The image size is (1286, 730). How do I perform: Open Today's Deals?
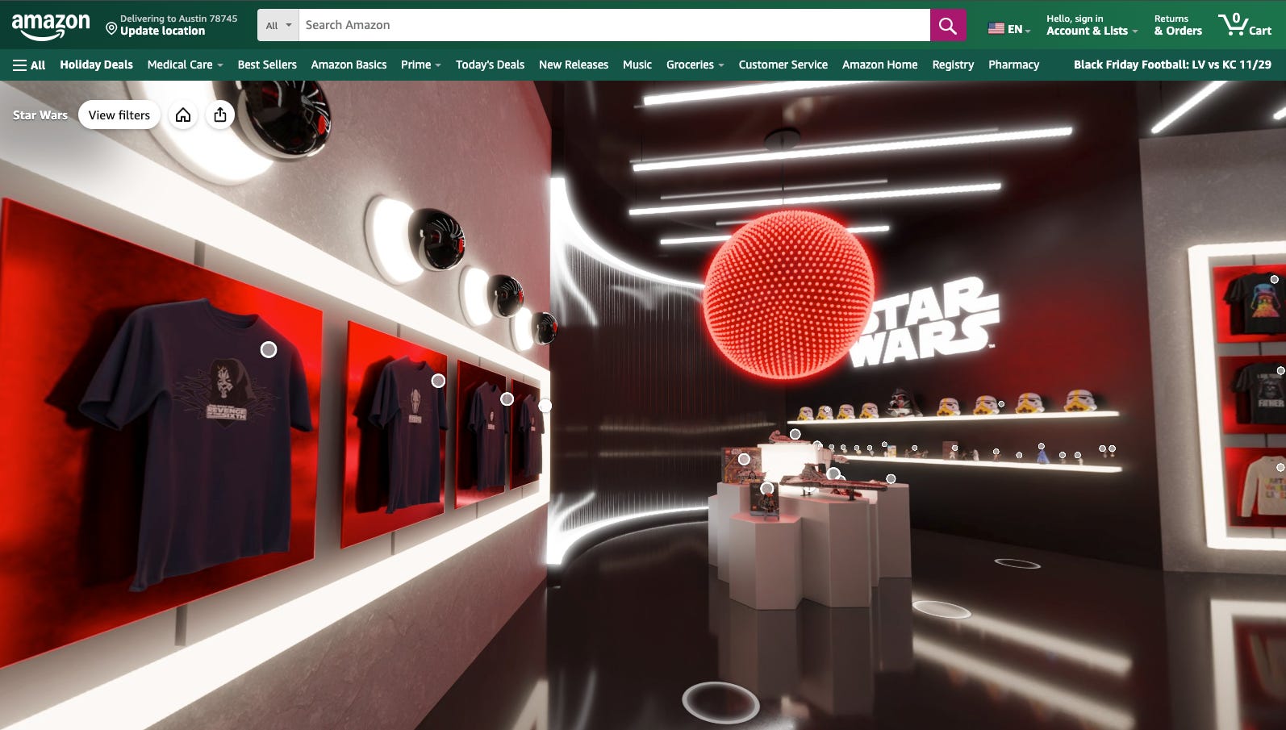(490, 65)
